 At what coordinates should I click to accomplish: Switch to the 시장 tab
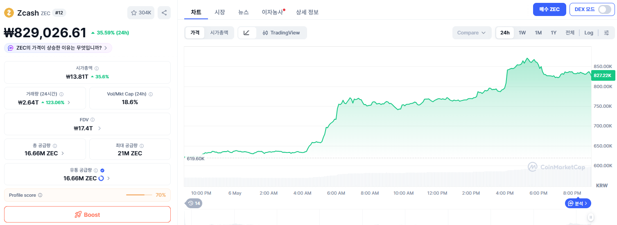[220, 12]
